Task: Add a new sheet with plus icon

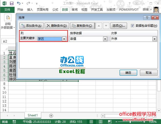Action: pyautogui.click(x=51, y=116)
